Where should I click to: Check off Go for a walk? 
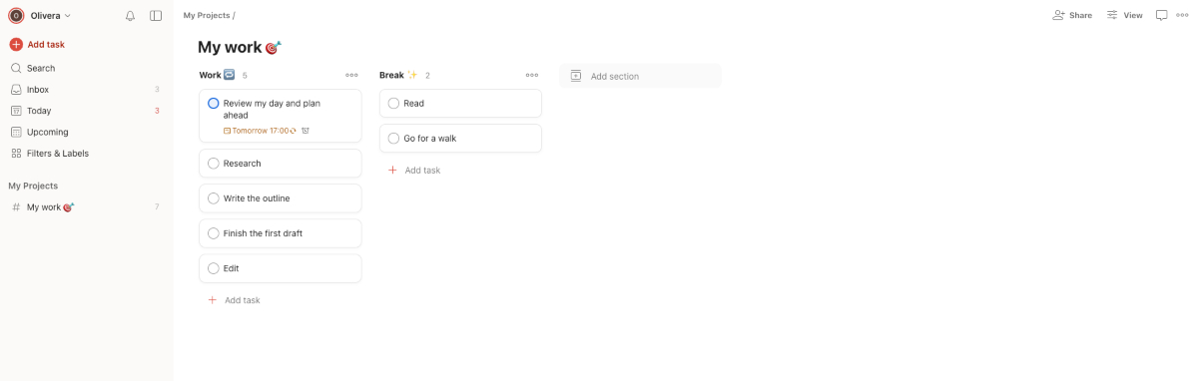tap(393, 139)
